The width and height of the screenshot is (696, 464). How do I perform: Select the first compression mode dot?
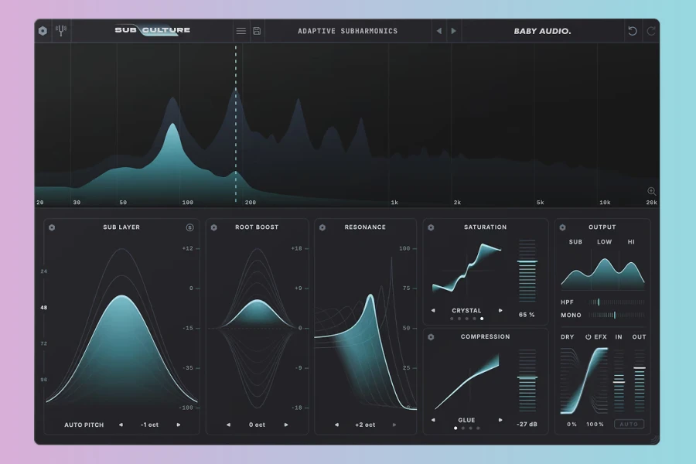(x=455, y=428)
